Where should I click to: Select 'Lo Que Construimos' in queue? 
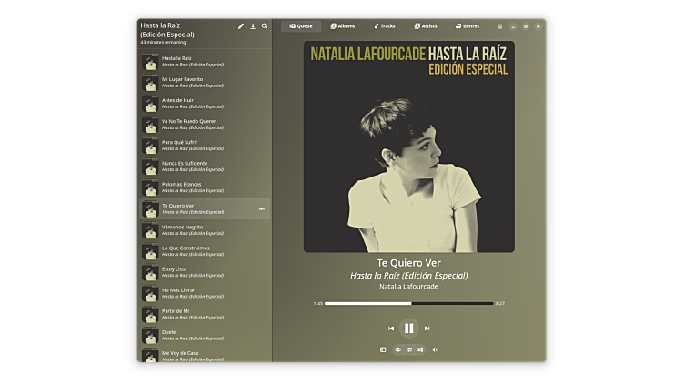[x=205, y=251]
